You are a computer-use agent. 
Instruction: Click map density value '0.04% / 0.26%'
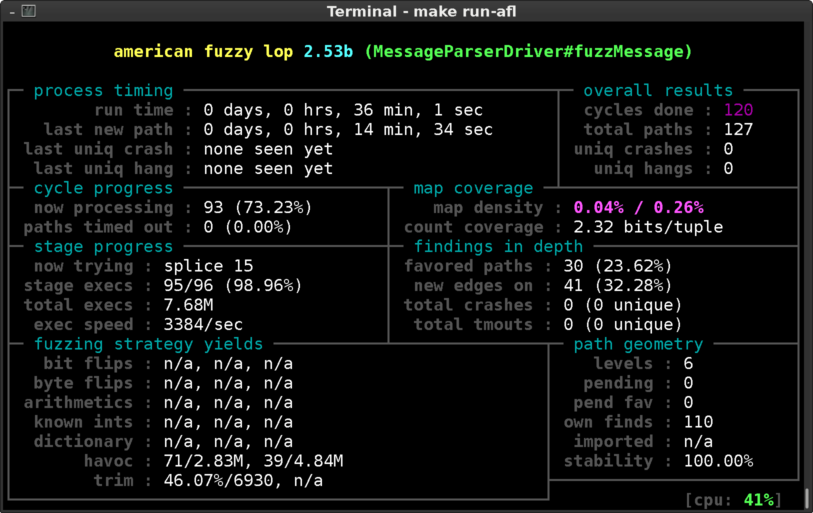tap(638, 207)
